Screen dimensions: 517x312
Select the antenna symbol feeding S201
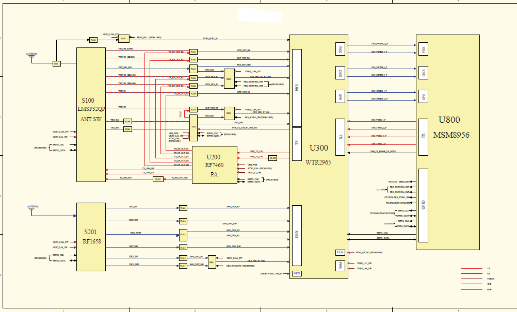pos(31,210)
